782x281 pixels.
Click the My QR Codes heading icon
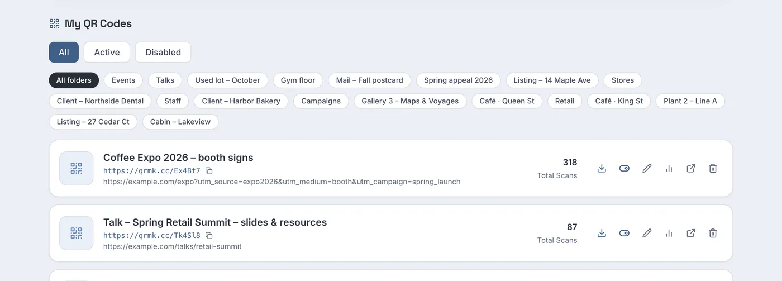(54, 23)
